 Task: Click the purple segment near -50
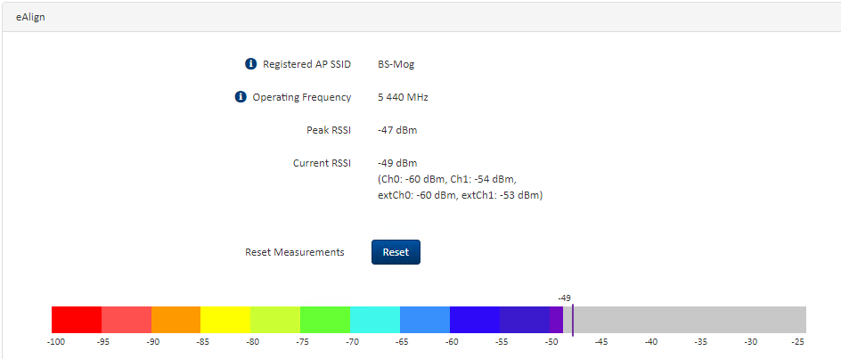(x=556, y=320)
